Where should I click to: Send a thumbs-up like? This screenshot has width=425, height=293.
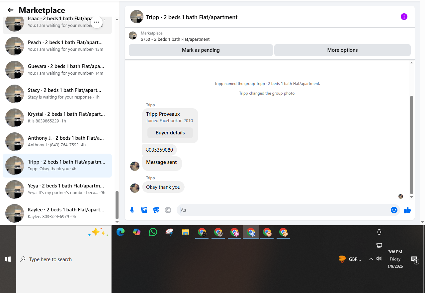tap(407, 210)
